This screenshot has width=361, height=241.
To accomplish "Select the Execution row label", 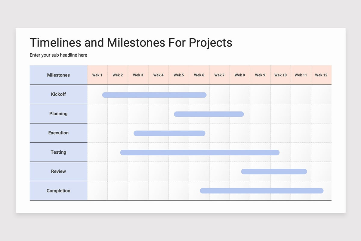I will [x=58, y=133].
